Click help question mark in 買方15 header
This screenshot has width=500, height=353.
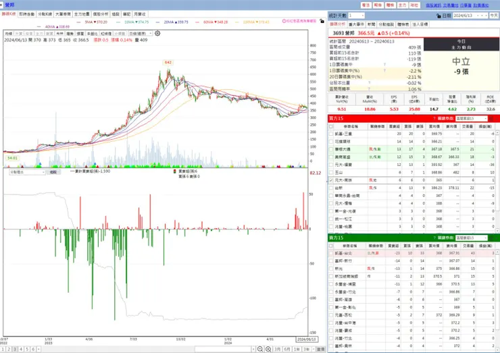[434, 119]
